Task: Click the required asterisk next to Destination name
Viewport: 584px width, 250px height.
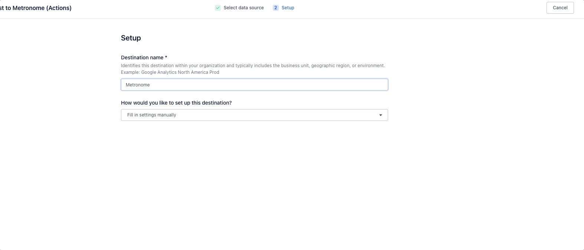Action: click(x=166, y=57)
